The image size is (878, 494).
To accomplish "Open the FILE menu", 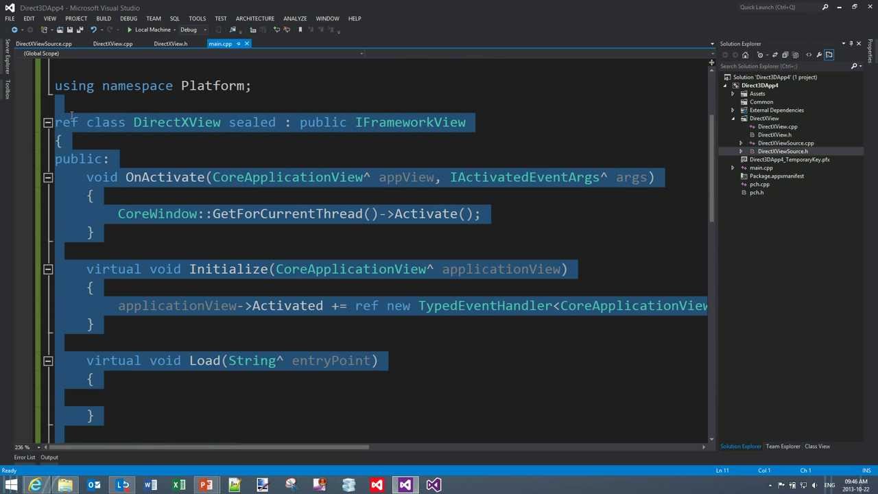I will click(10, 19).
